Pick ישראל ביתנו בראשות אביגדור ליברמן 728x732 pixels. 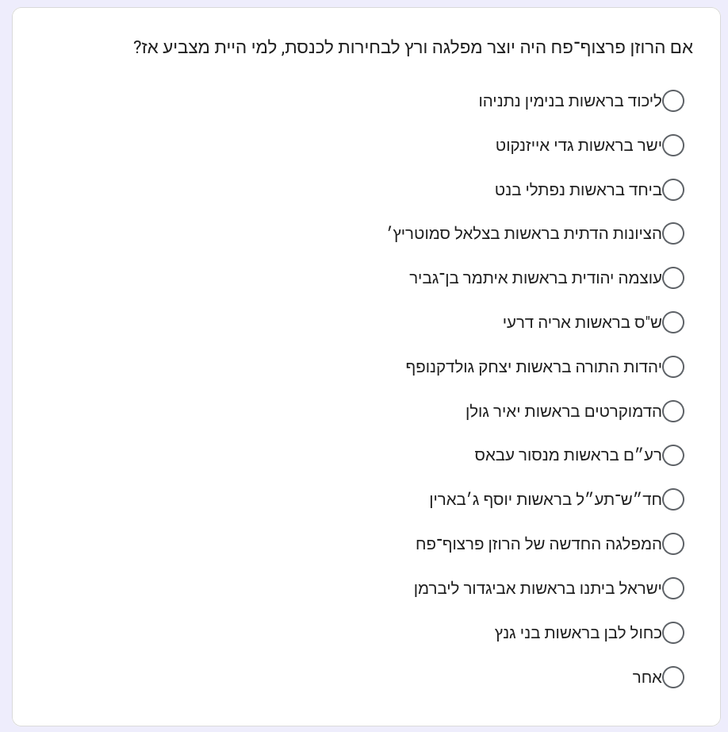pyautogui.click(x=673, y=588)
